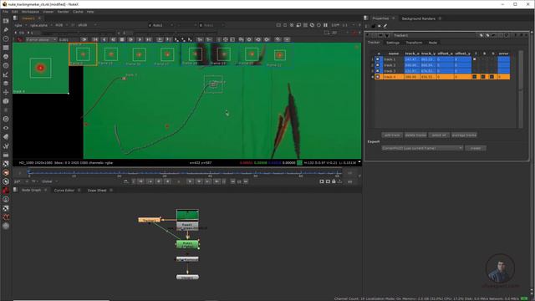Play backward on the timeline
The image size is (535, 301).
pos(167,181)
